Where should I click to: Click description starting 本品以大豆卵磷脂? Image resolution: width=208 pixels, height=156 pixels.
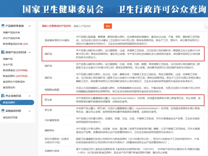click(138, 90)
